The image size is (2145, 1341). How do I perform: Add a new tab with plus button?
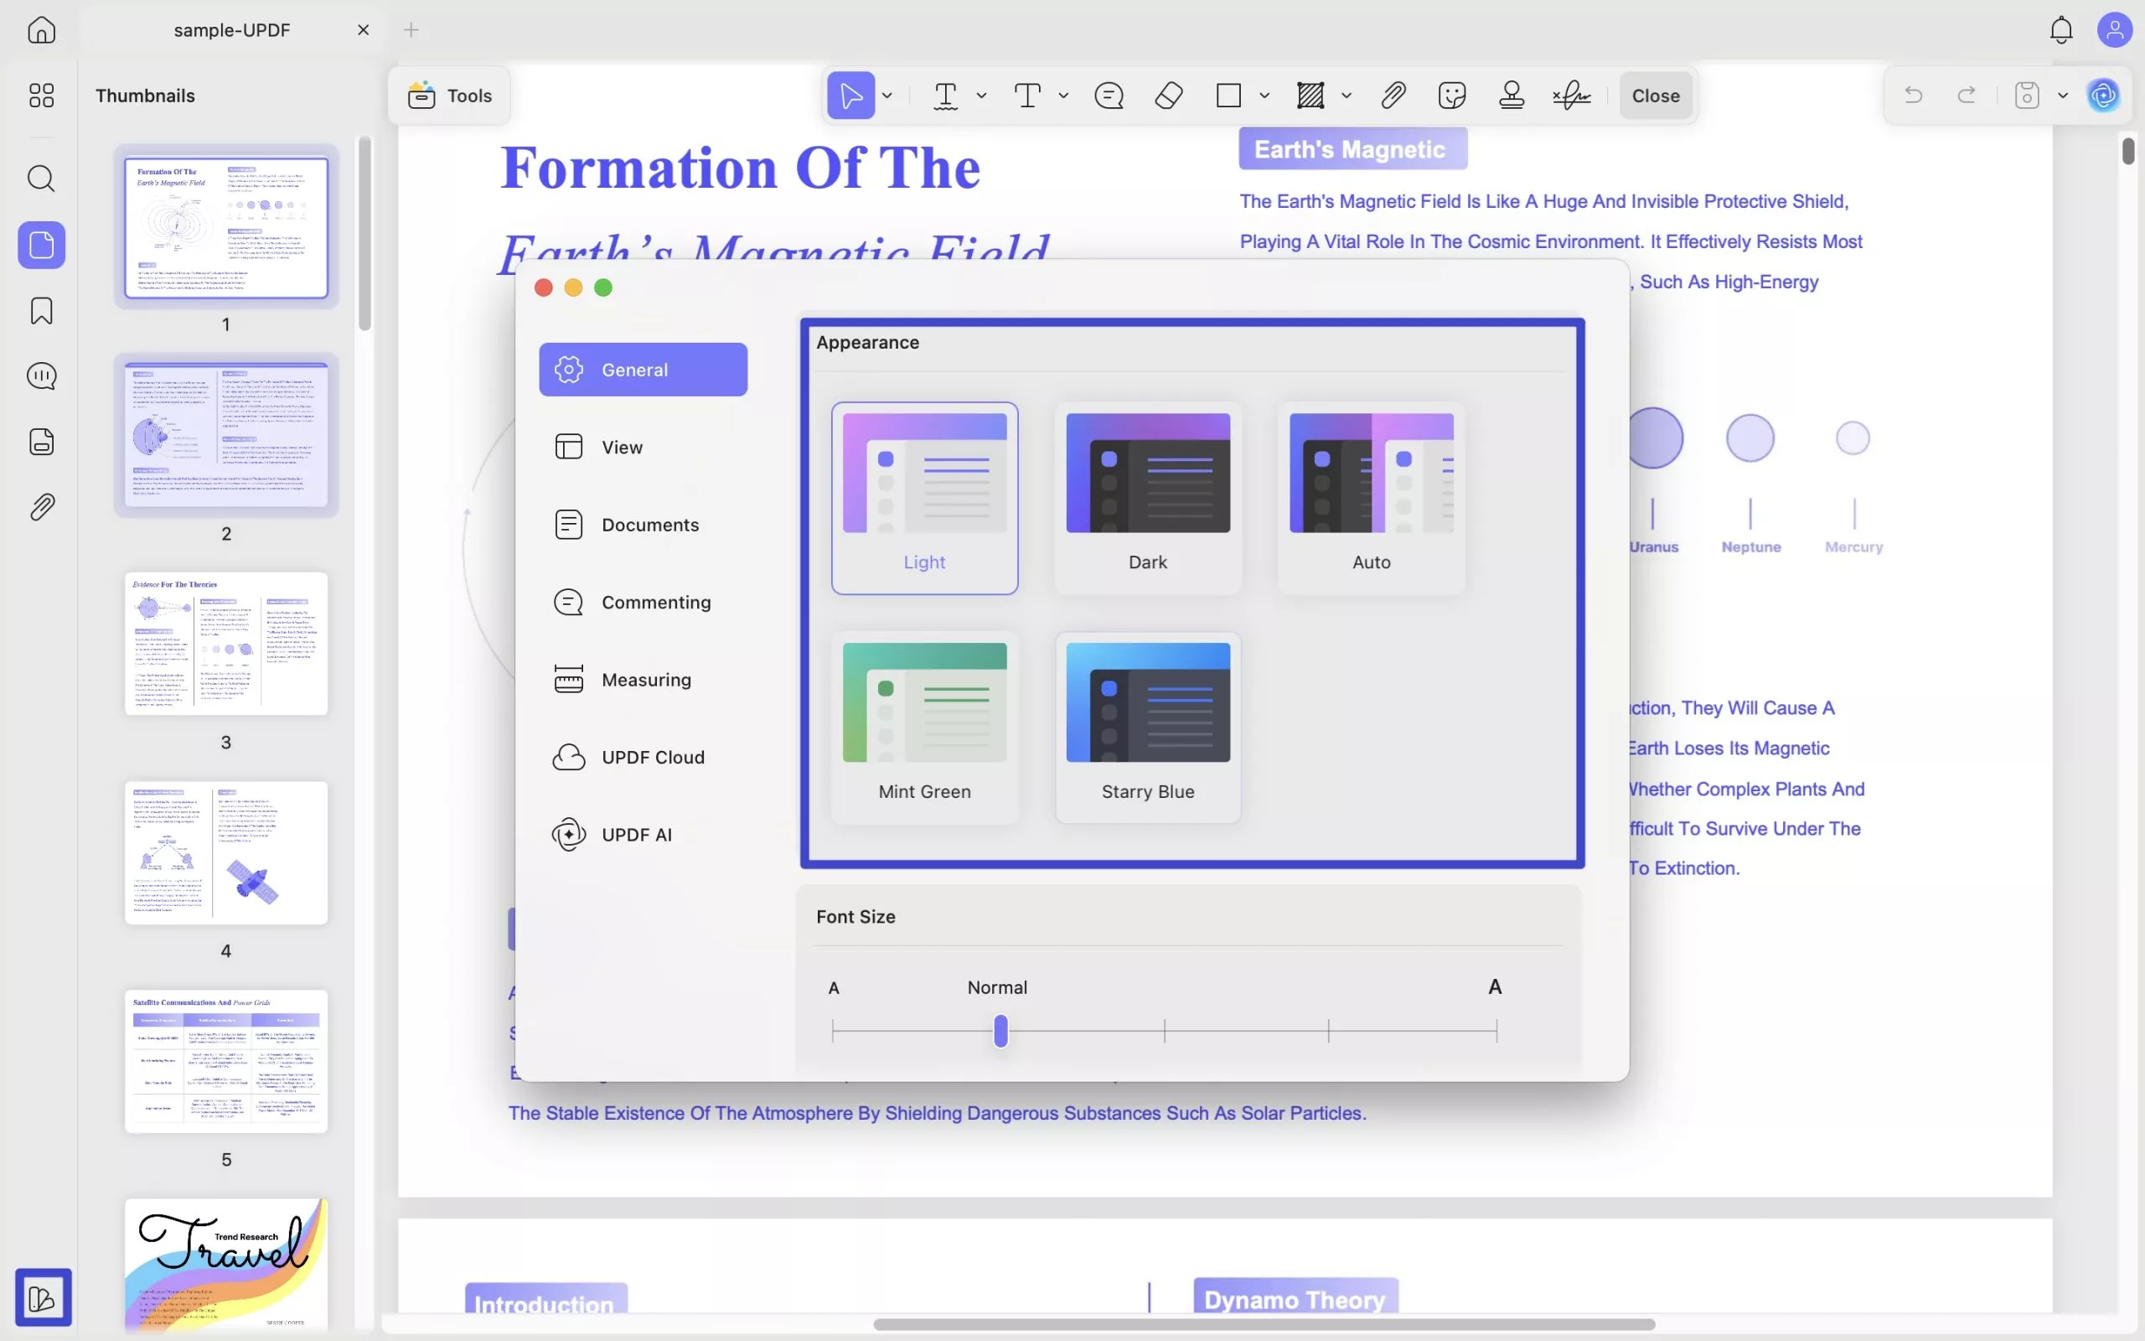point(411,30)
